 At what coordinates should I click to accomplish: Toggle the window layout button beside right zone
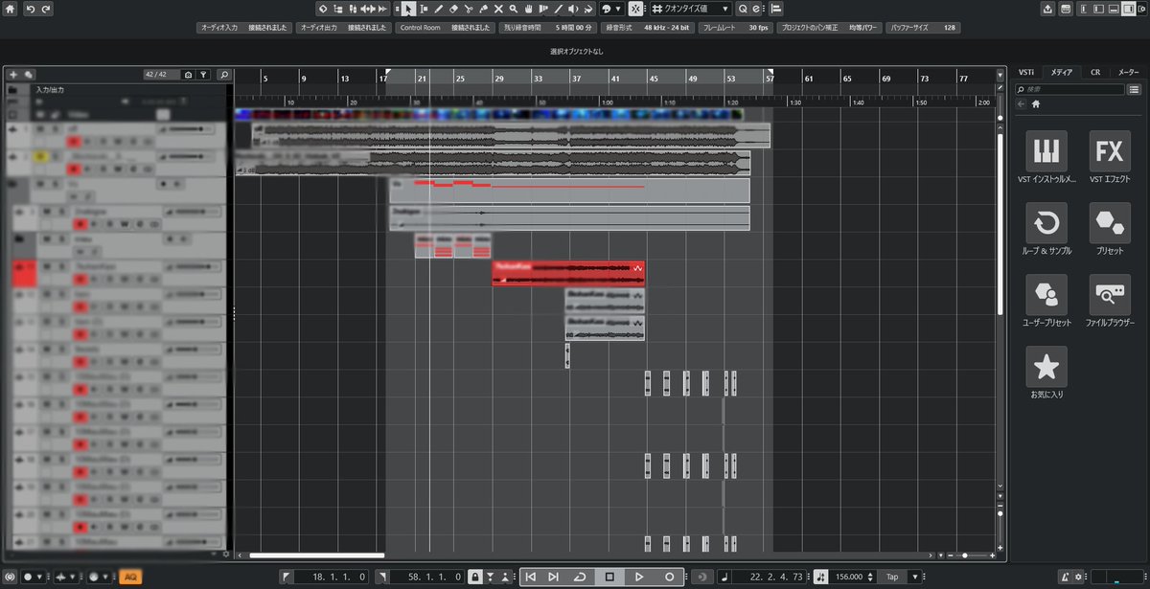1141,9
